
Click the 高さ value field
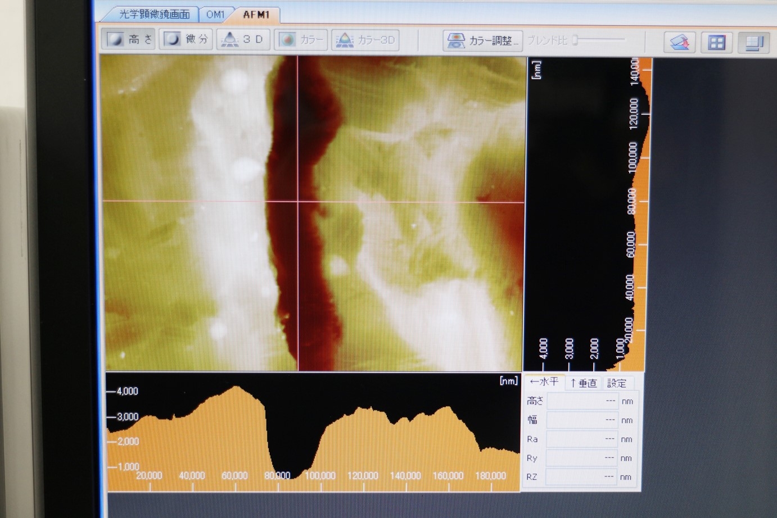pyautogui.click(x=582, y=401)
